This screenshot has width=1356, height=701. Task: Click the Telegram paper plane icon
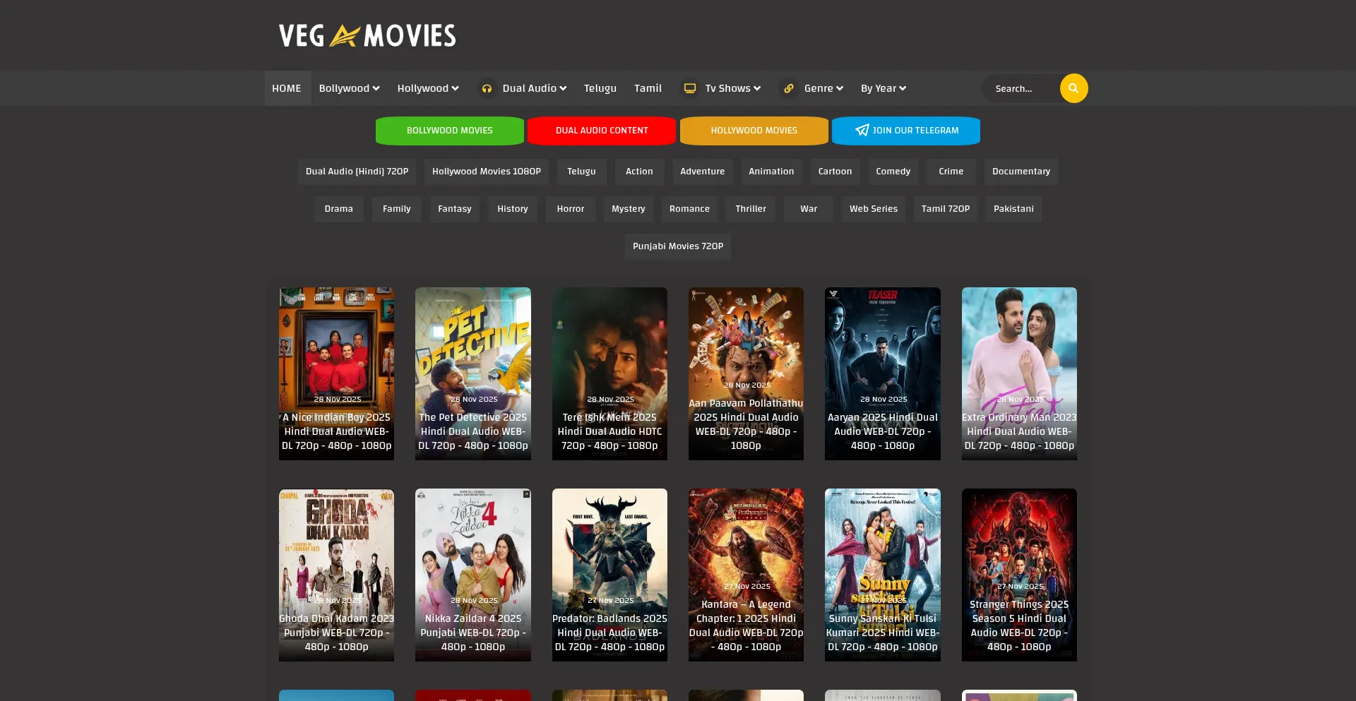(862, 131)
